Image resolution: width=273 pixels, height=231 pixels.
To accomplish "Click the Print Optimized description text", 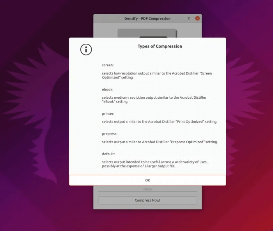I will pyautogui.click(x=160, y=122).
